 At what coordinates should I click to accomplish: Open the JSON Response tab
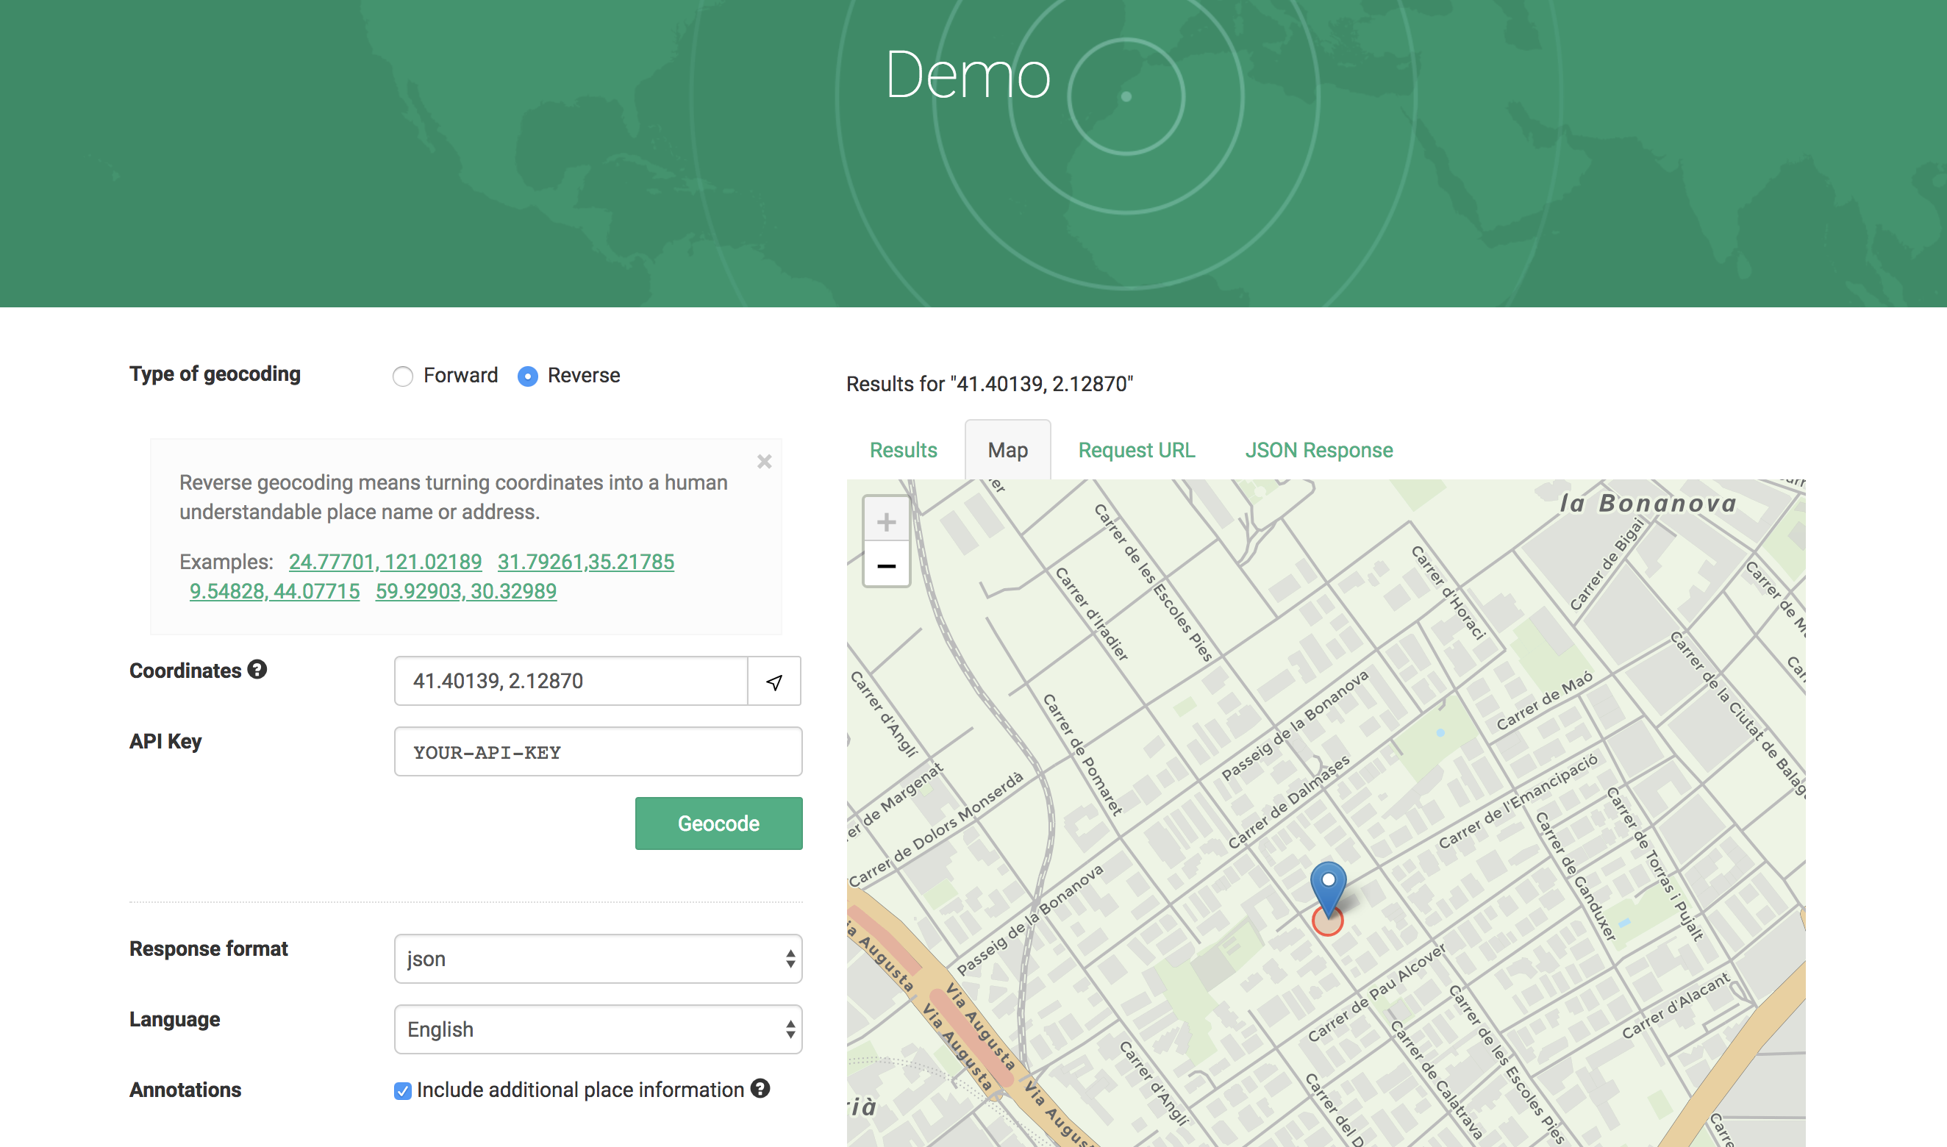[x=1318, y=450]
